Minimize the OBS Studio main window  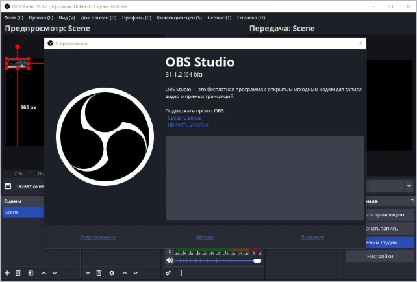click(x=373, y=6)
